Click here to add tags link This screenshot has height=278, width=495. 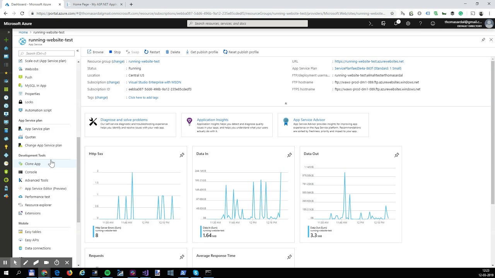pyautogui.click(x=143, y=98)
